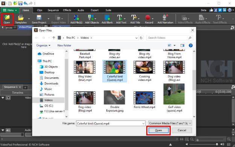Viewport: 235px width, 147px height.
Task: Click the help icon in Open Files dialog
Action: point(191,46)
